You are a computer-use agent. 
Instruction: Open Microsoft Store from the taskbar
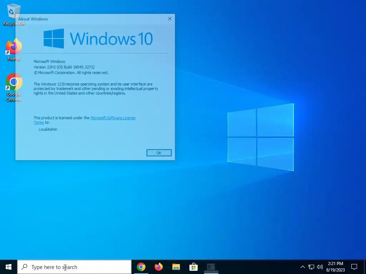point(193,267)
